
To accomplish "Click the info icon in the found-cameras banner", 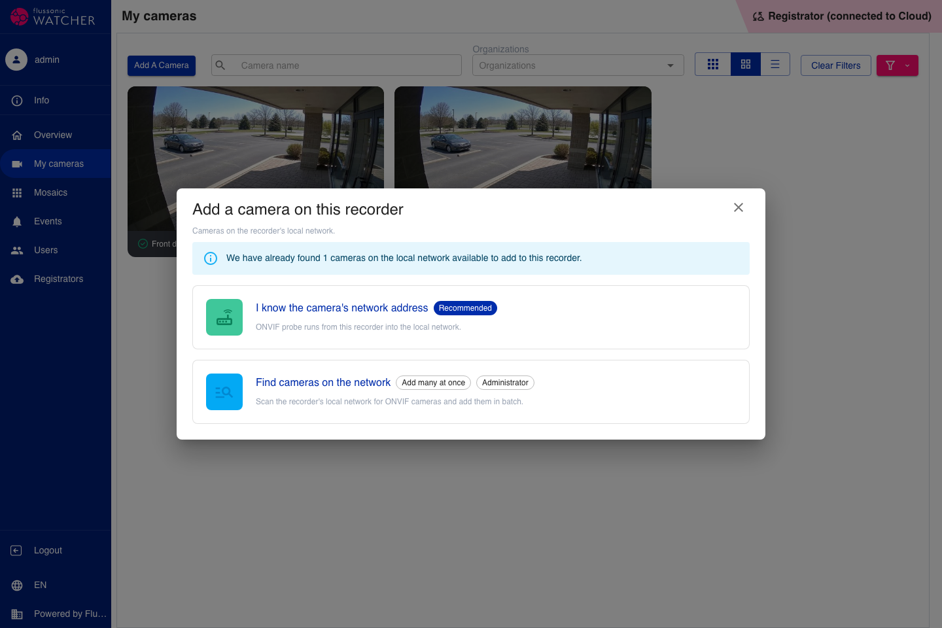I will pos(211,258).
